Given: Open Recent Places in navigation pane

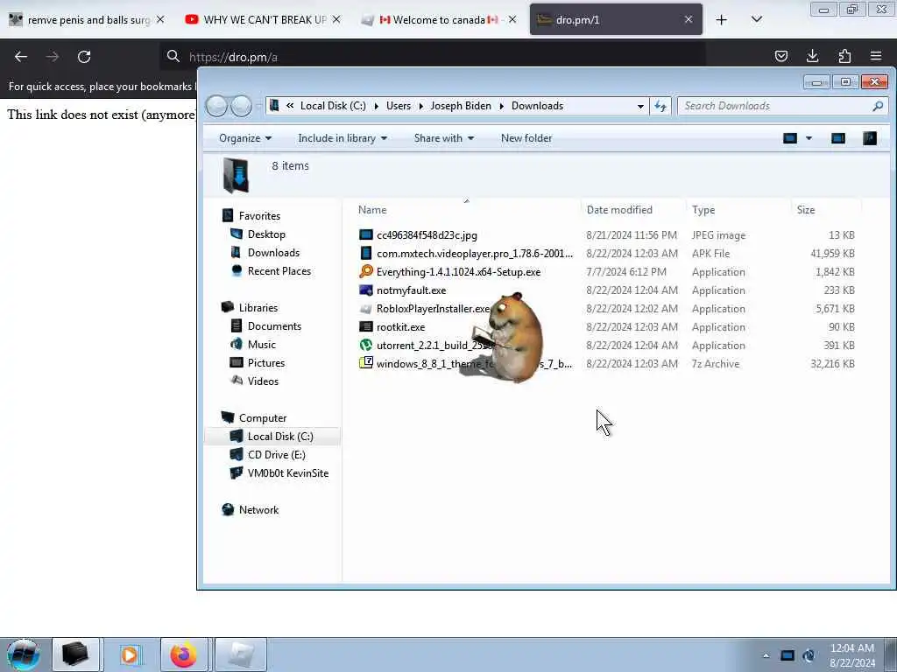Looking at the screenshot, I should 279,271.
